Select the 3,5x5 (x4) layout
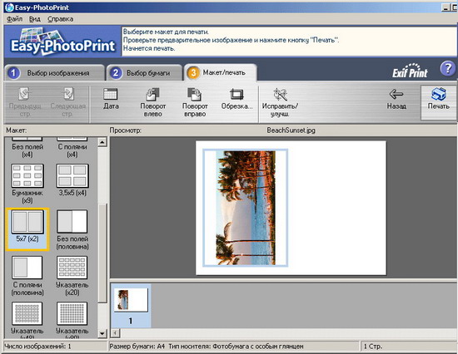 (x=72, y=180)
